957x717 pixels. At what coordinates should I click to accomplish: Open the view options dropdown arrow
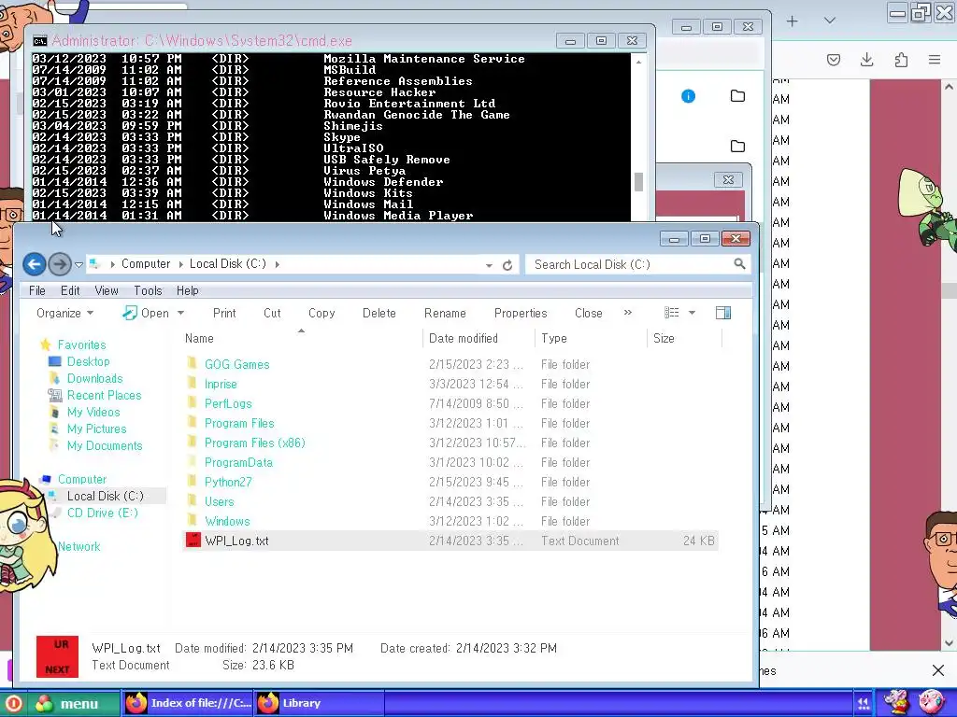(693, 313)
